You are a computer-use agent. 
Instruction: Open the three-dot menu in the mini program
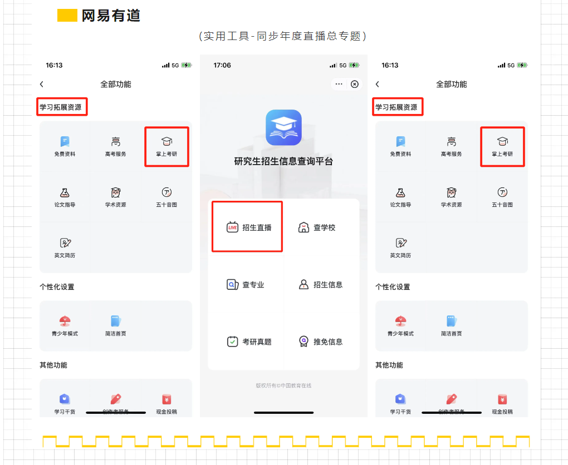(339, 84)
